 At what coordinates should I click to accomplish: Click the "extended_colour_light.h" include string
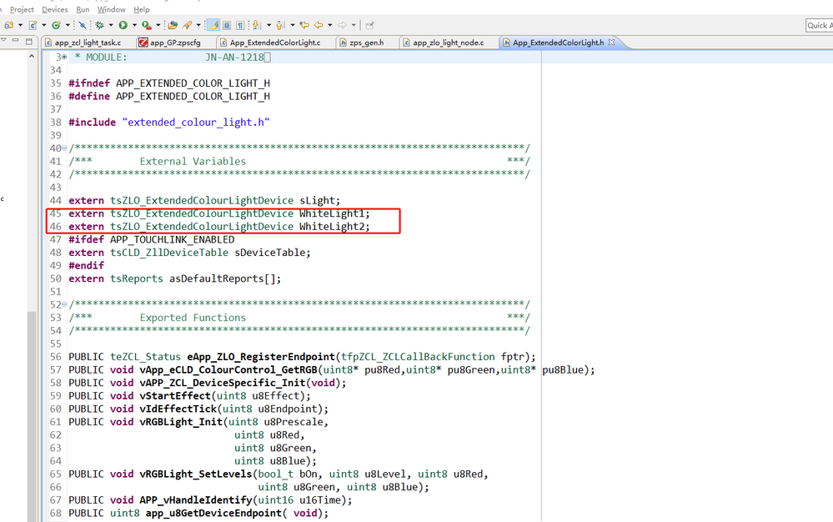pos(195,122)
